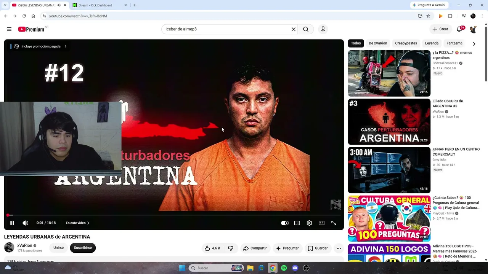488x274 pixels.
Task: Expand the 'En este video' chapters
Action: tap(78, 223)
